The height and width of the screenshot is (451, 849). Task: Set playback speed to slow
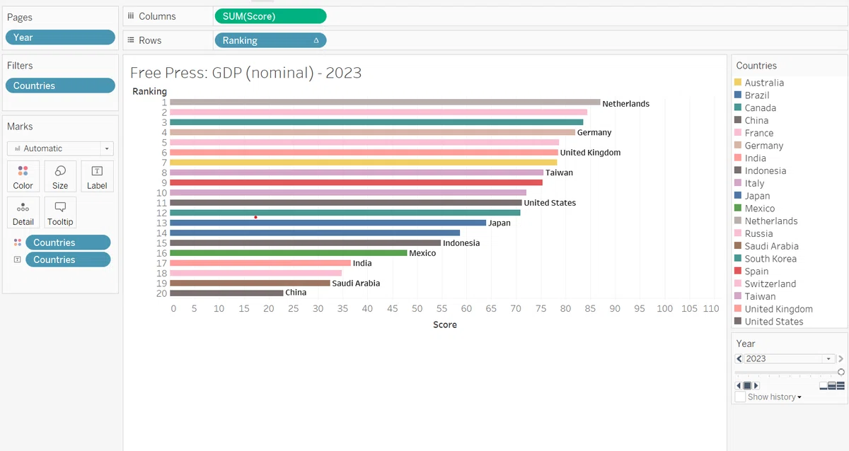[x=824, y=385]
